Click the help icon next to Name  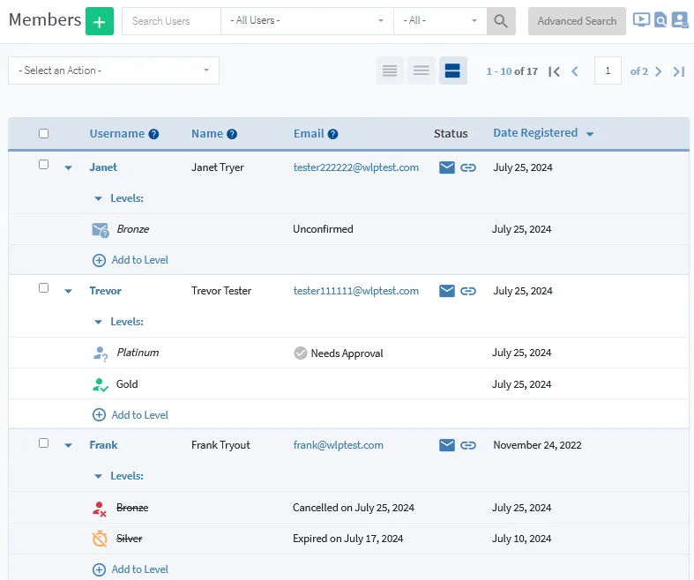pos(232,134)
